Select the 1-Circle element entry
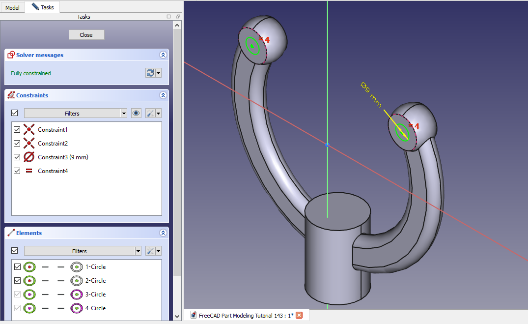The image size is (528, 324). tap(95, 267)
